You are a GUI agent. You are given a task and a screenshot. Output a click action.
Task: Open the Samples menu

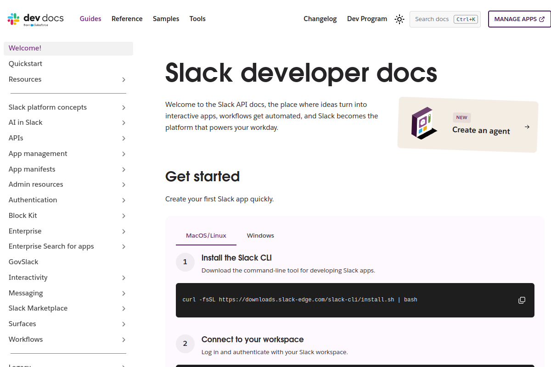(166, 19)
